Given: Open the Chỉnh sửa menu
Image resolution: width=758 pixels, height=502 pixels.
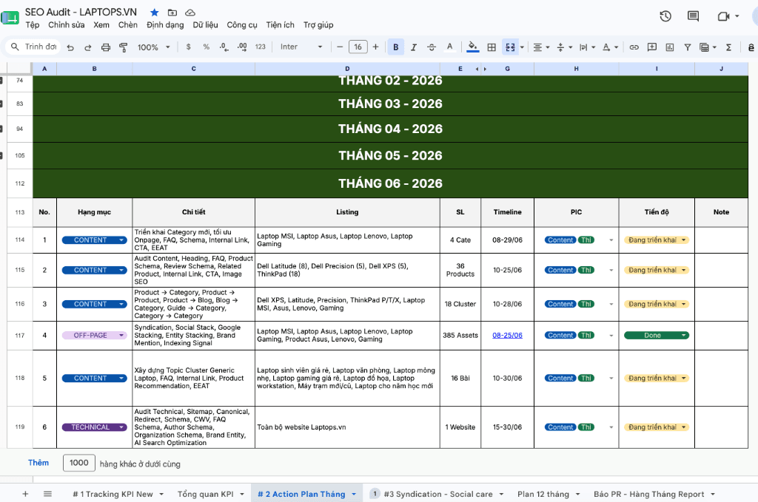Looking at the screenshot, I should pyautogui.click(x=66, y=25).
